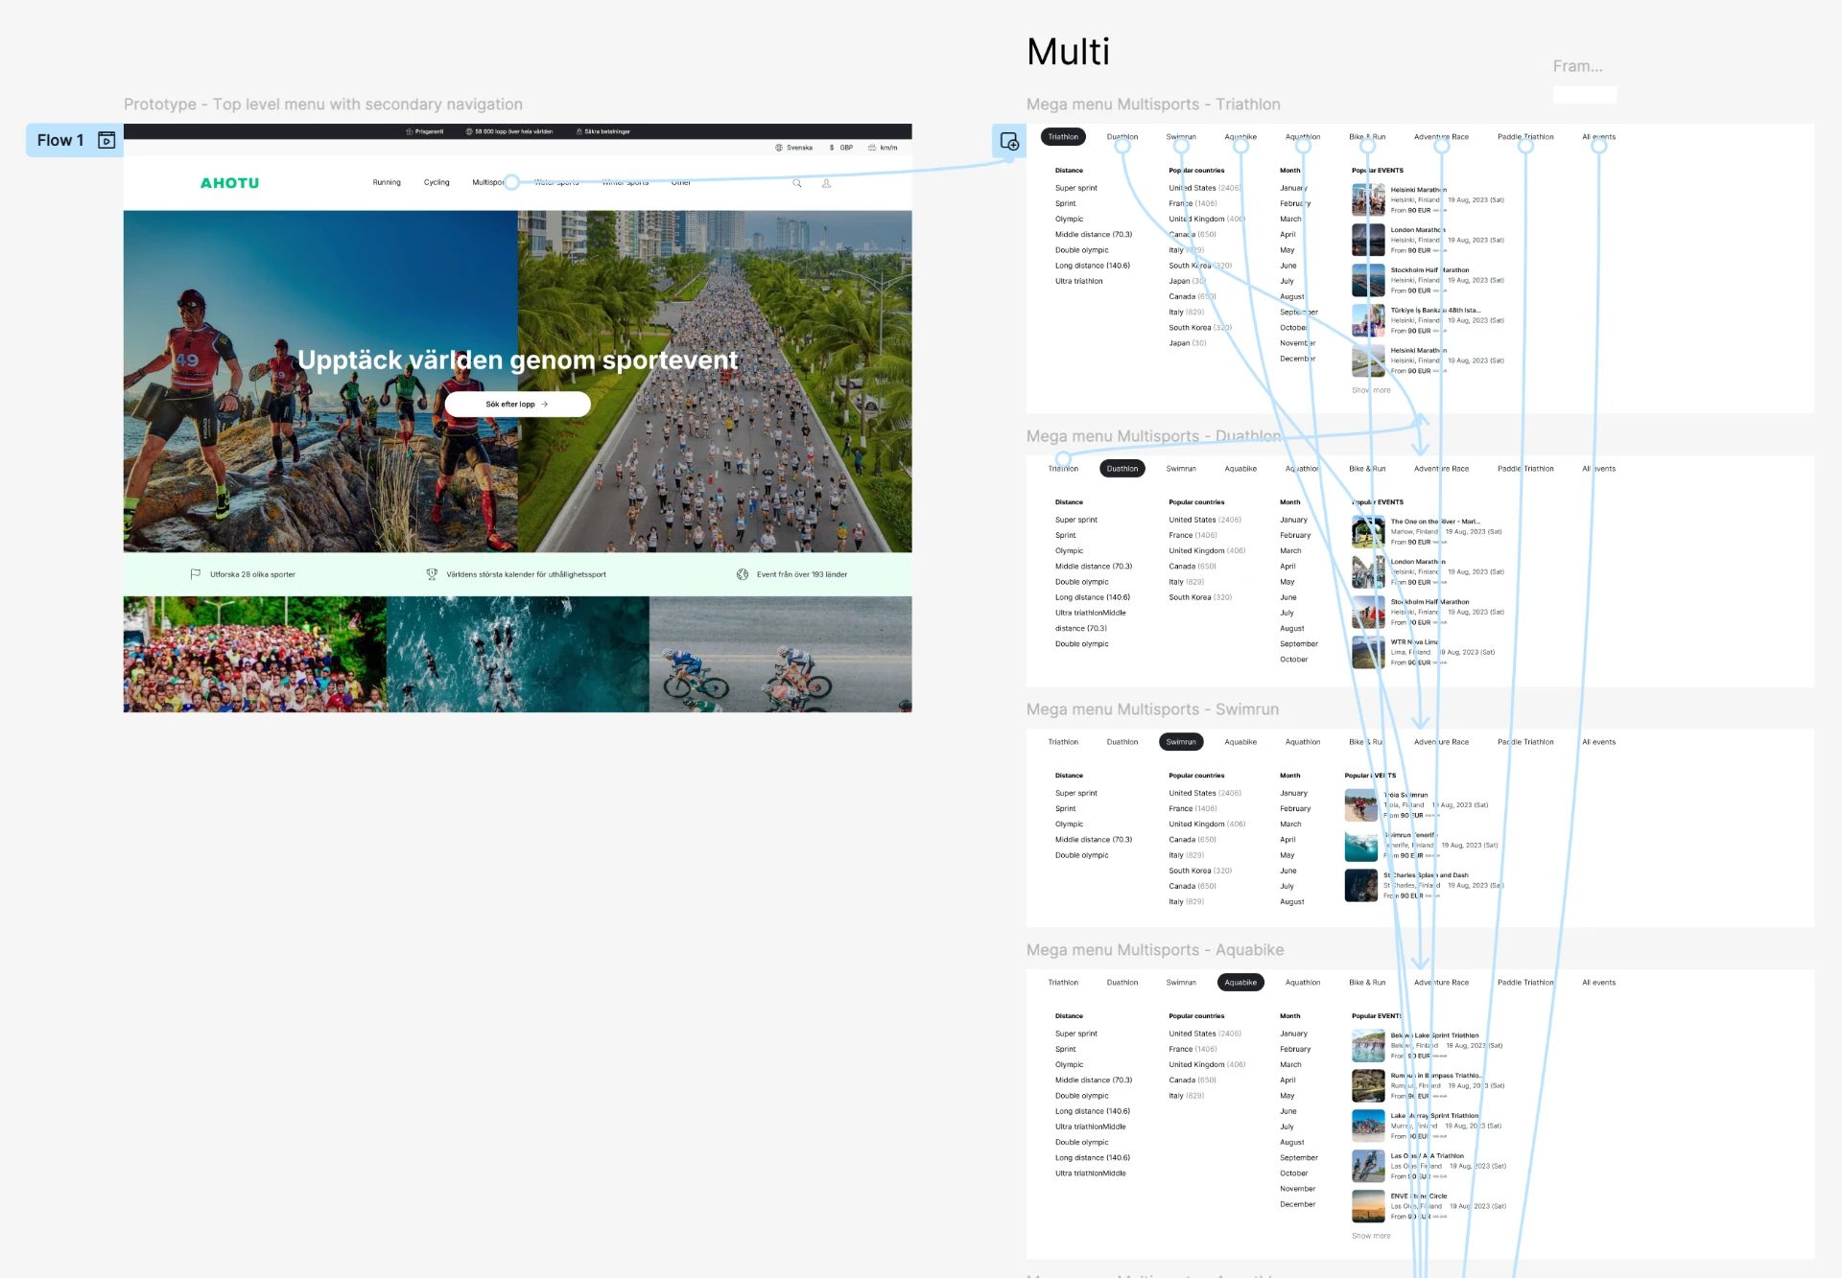Select connection node under All events in Triathlon frame
Image resolution: width=1842 pixels, height=1278 pixels.
coord(1599,146)
